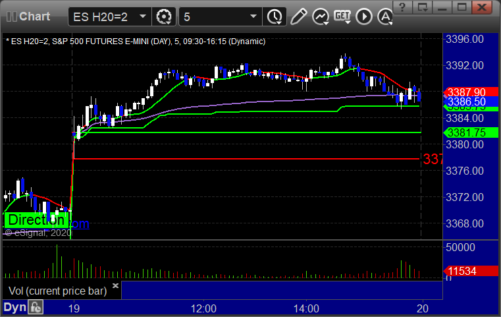The image size is (501, 317).
Task: Click the 3376.00 price axis label
Action: [x=465, y=171]
